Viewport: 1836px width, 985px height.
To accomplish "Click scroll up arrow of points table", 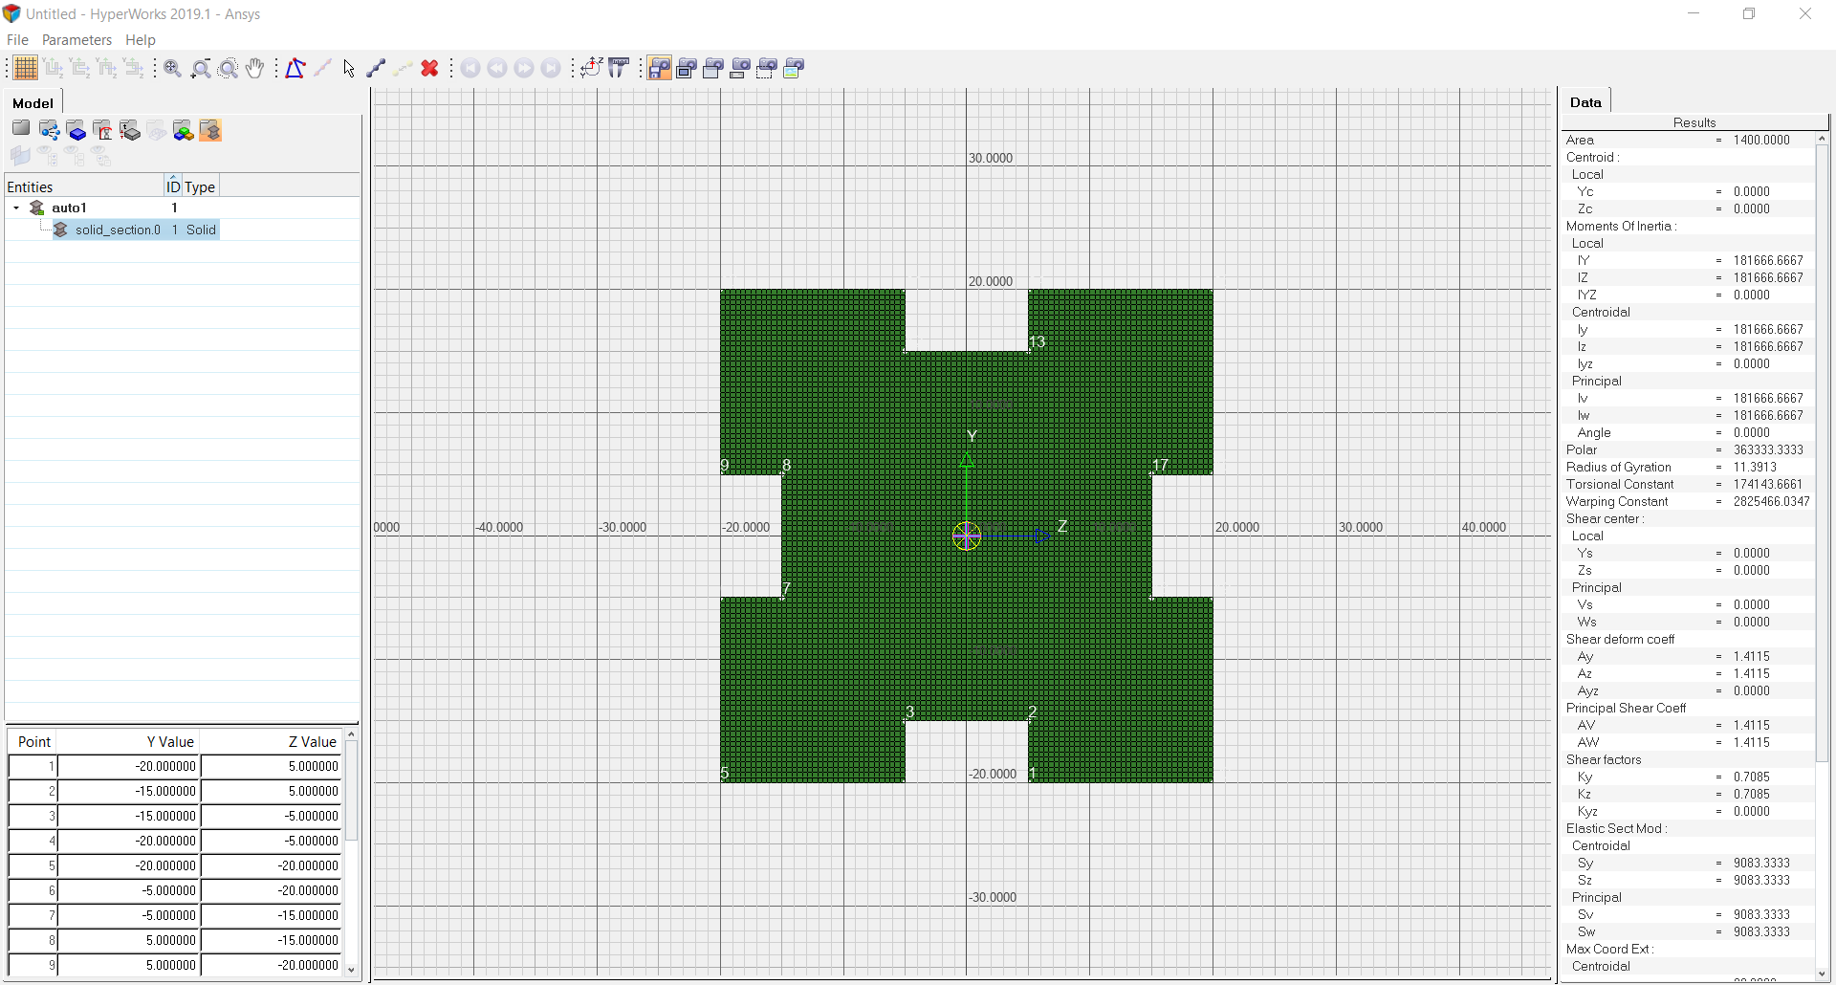I will pos(351,734).
